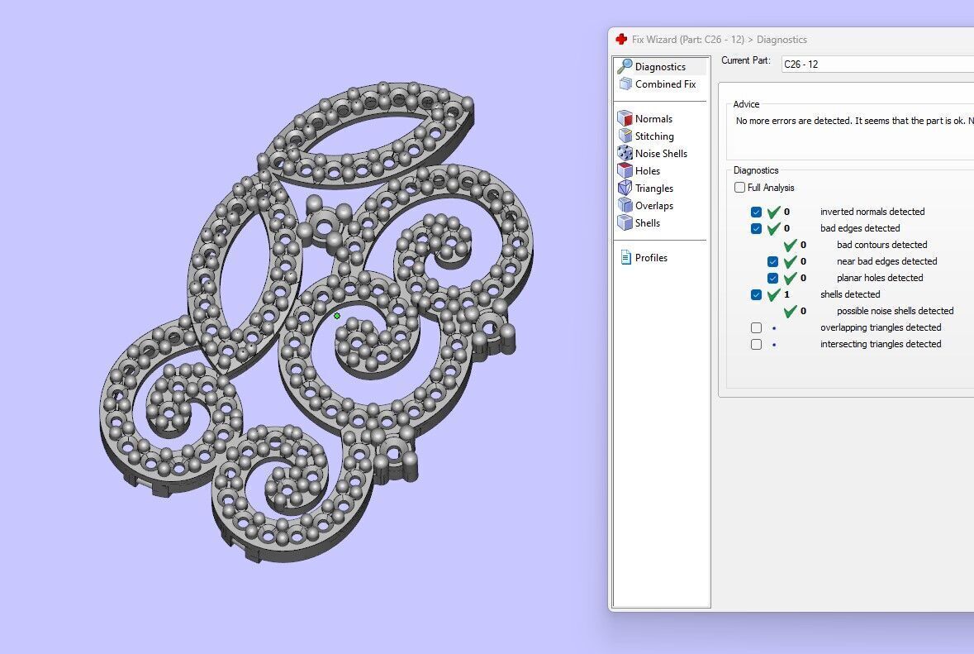Uncheck shells detected checkbox

tap(756, 294)
